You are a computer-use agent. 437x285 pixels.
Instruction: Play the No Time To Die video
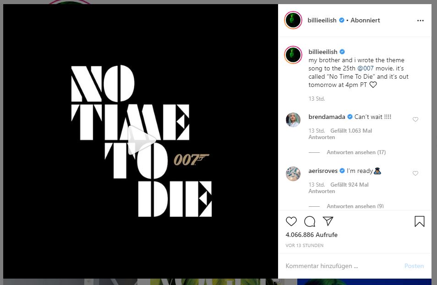(141, 140)
